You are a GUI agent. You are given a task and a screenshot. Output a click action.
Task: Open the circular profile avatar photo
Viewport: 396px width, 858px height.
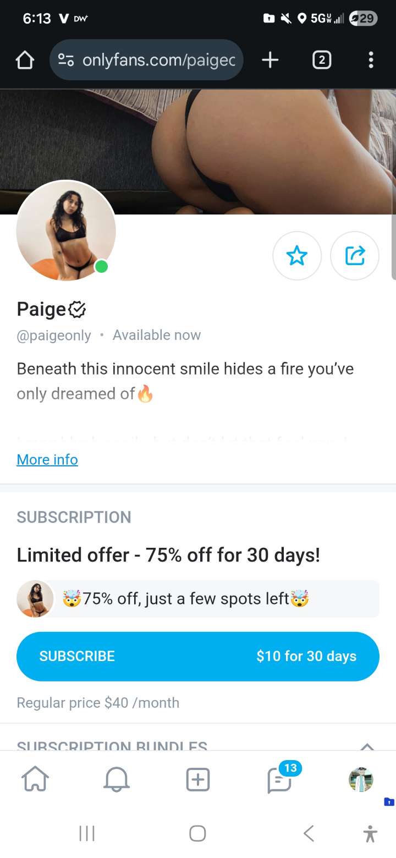66,231
